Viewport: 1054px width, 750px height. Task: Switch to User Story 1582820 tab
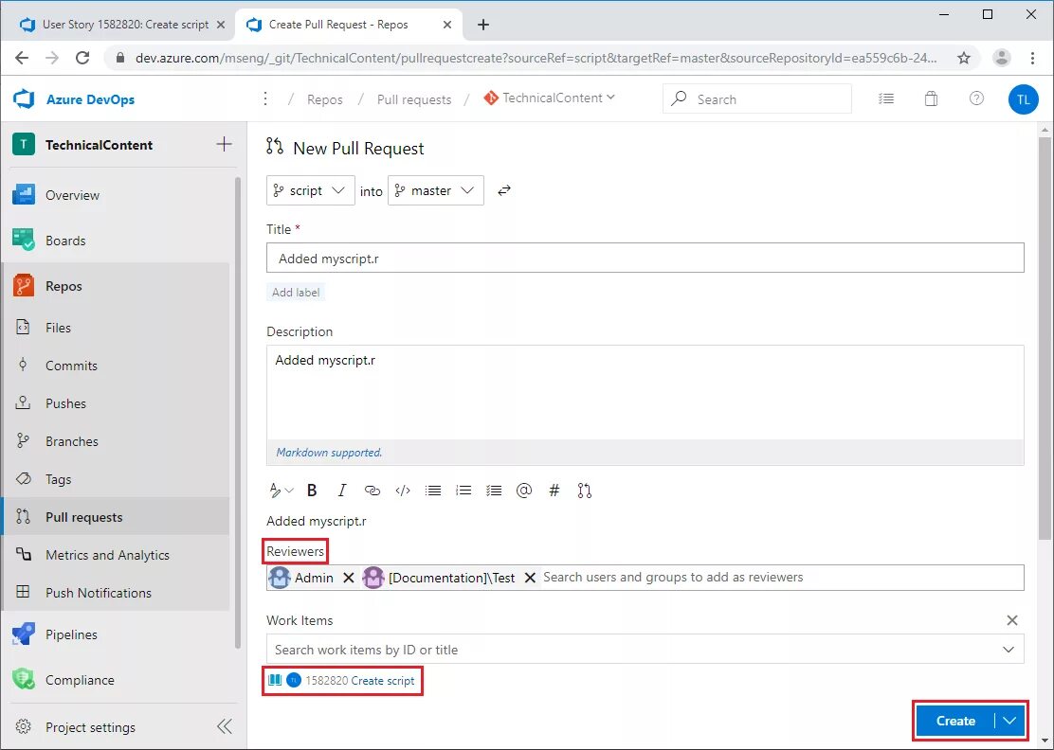click(x=124, y=25)
